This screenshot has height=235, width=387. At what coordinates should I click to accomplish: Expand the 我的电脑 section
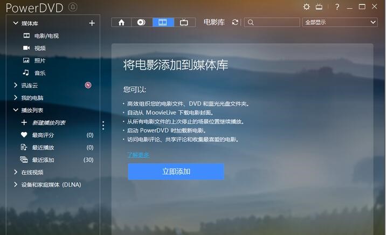click(16, 98)
